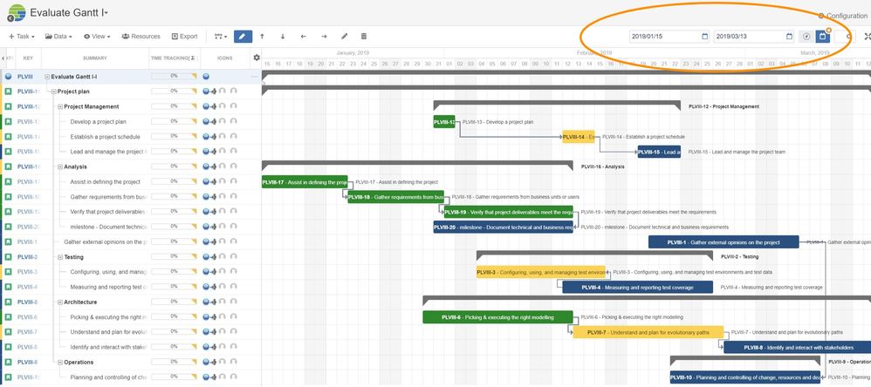
Task: Toggle the blue calendar date range button
Action: [x=823, y=37]
